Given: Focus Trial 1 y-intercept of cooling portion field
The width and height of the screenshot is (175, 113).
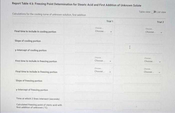Looking at the screenshot, I should point(94,50).
